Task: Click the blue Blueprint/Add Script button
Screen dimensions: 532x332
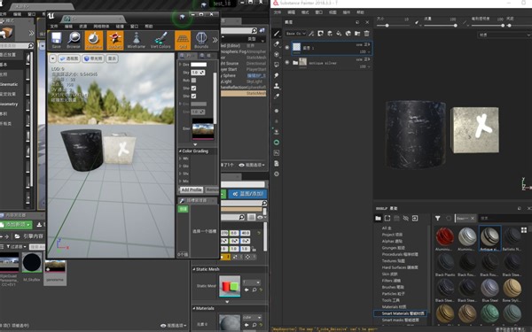Action: coord(247,194)
